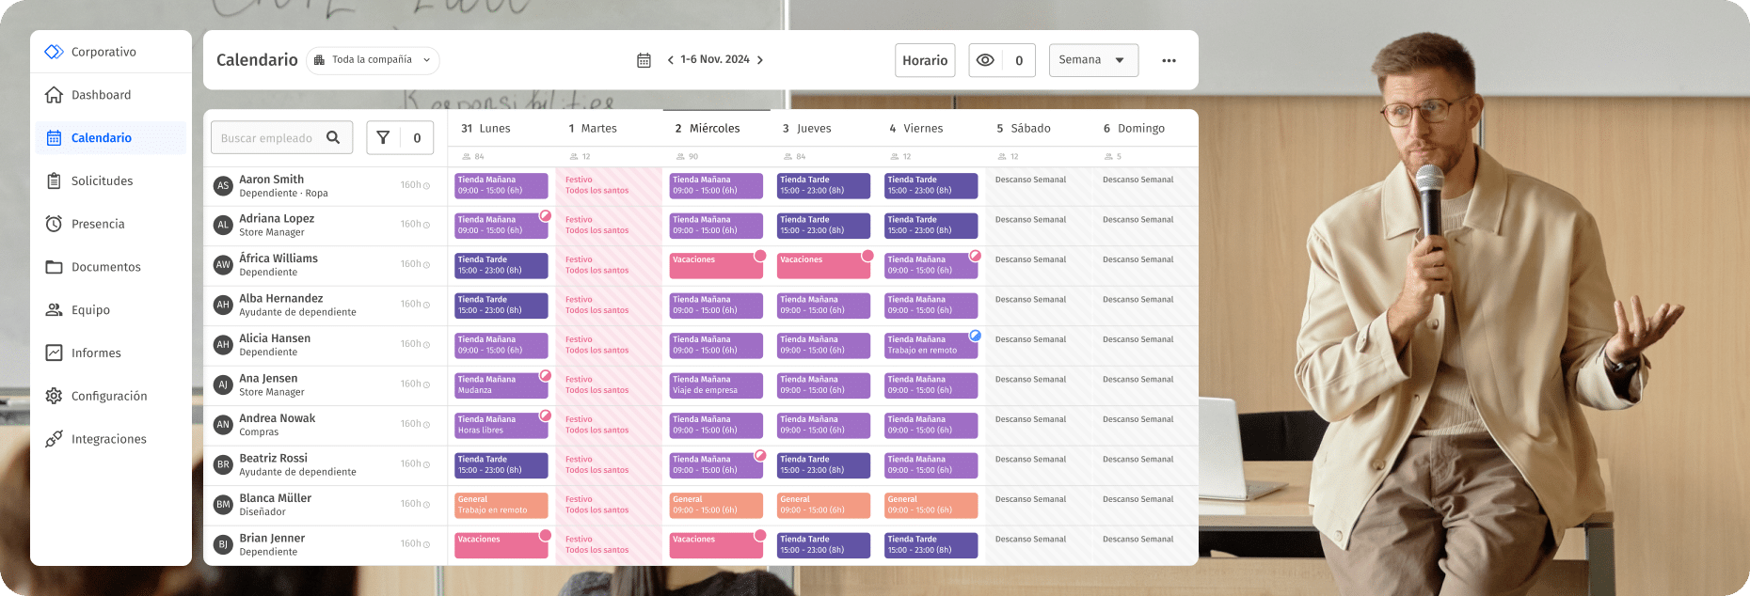The image size is (1750, 596).
Task: Click África Williams' pink Vacaciones block on Miércoles
Action: 715,265
